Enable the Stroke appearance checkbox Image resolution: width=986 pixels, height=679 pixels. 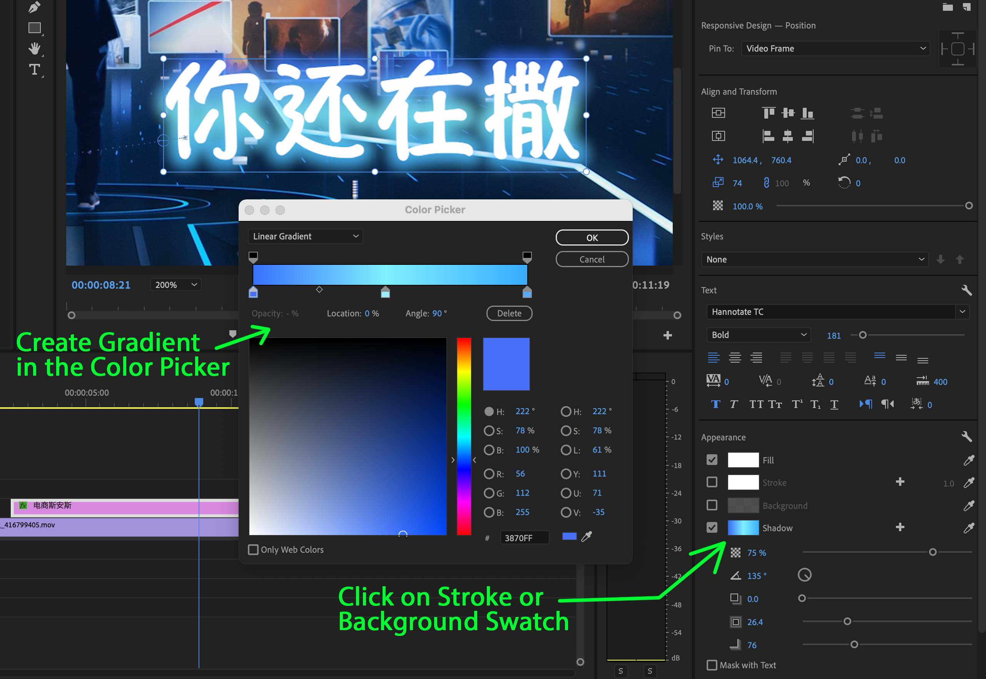point(712,482)
